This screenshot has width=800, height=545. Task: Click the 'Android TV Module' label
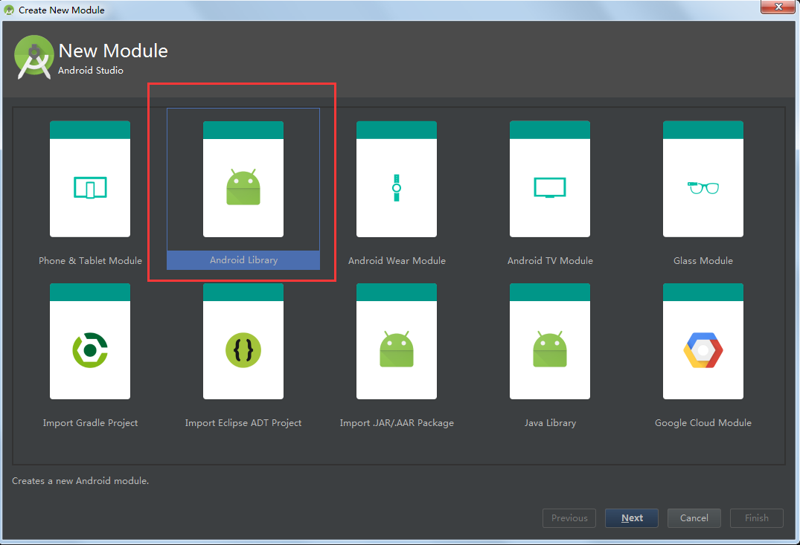tap(550, 260)
